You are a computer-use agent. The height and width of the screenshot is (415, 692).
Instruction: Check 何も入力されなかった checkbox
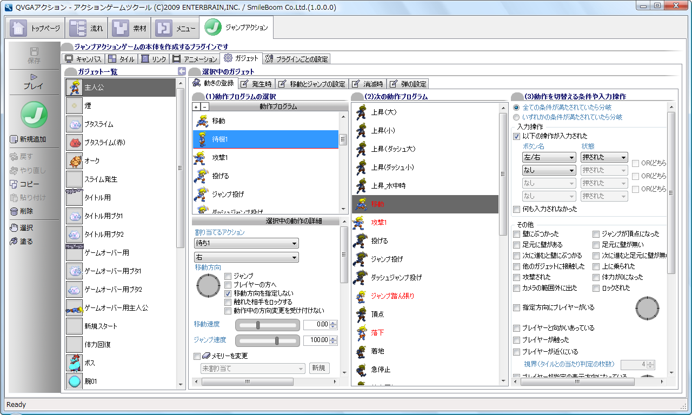[517, 209]
